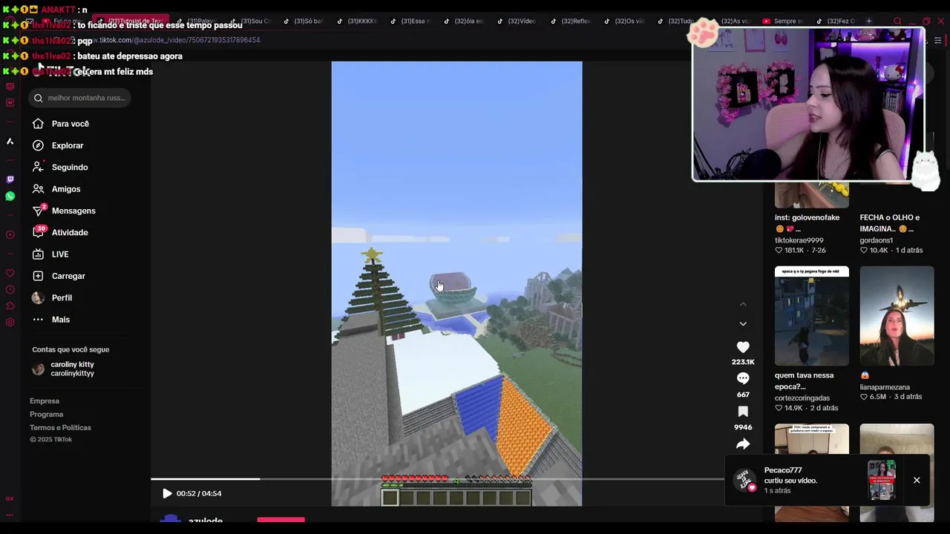Seek on the video progress bar
Viewport: 950px width, 534px height.
click(x=438, y=479)
